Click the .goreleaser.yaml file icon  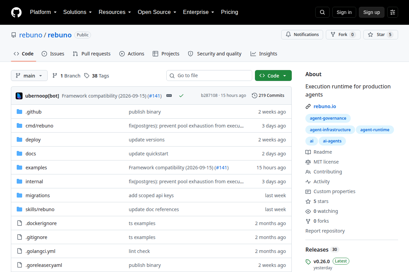coord(19,265)
